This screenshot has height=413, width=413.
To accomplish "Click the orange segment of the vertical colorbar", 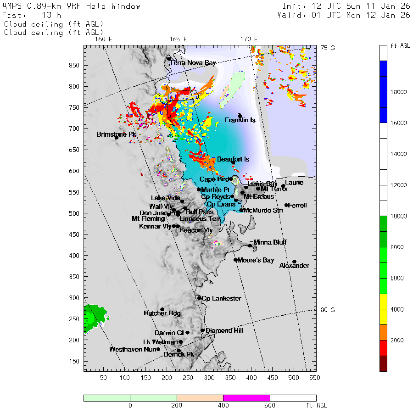I will click(x=383, y=332).
